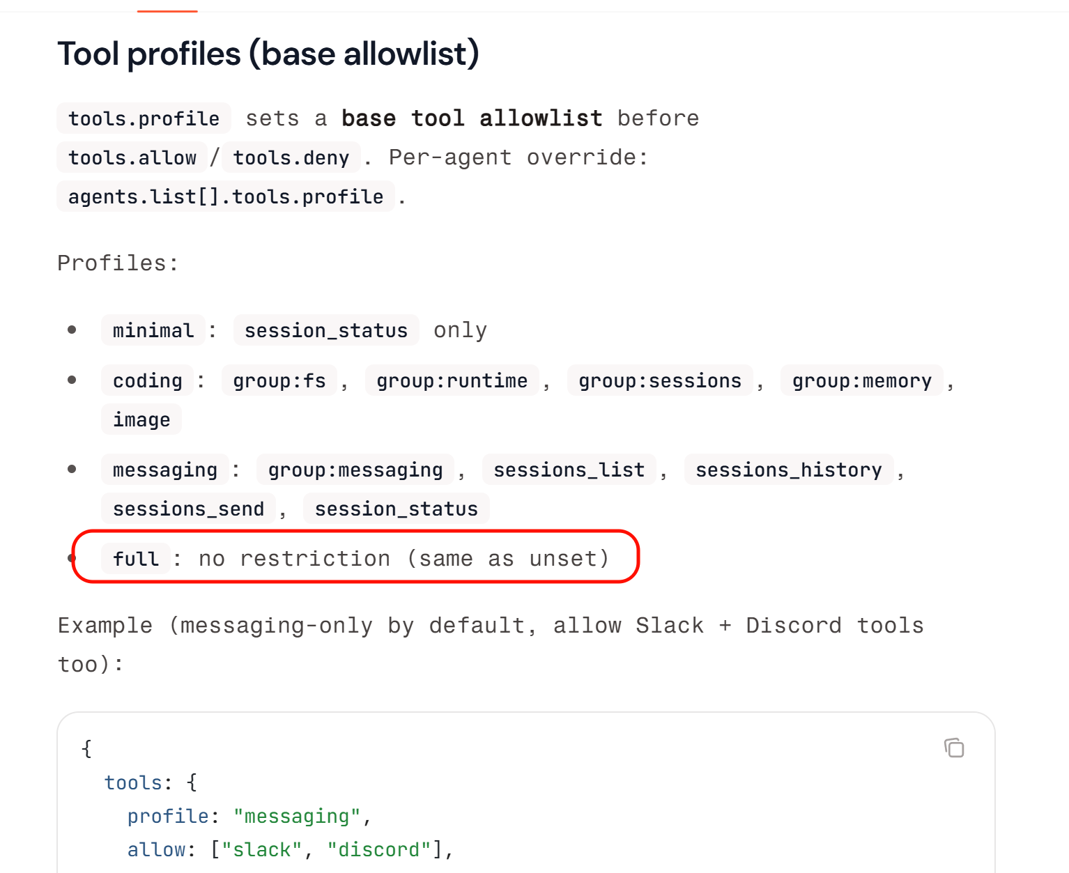The image size is (1069, 873).
Task: Click the sessions_list code tag
Action: tap(569, 470)
